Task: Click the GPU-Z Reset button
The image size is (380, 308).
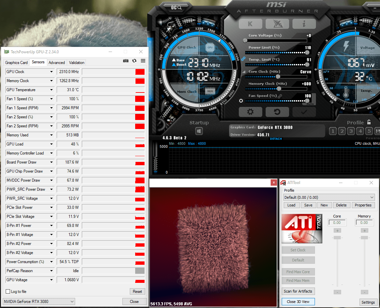Action: click(138, 292)
